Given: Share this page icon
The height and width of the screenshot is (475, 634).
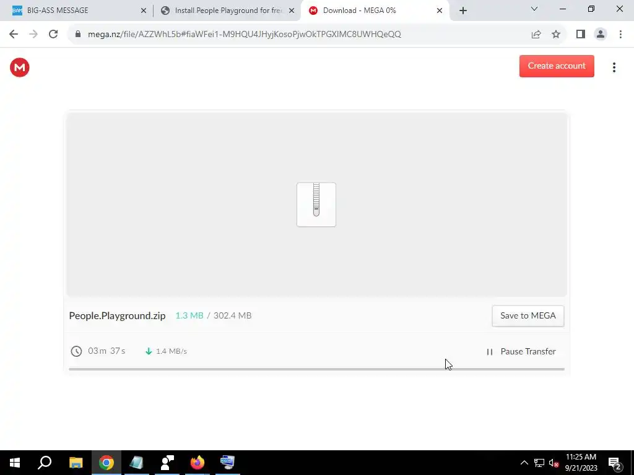Looking at the screenshot, I should click(x=536, y=35).
